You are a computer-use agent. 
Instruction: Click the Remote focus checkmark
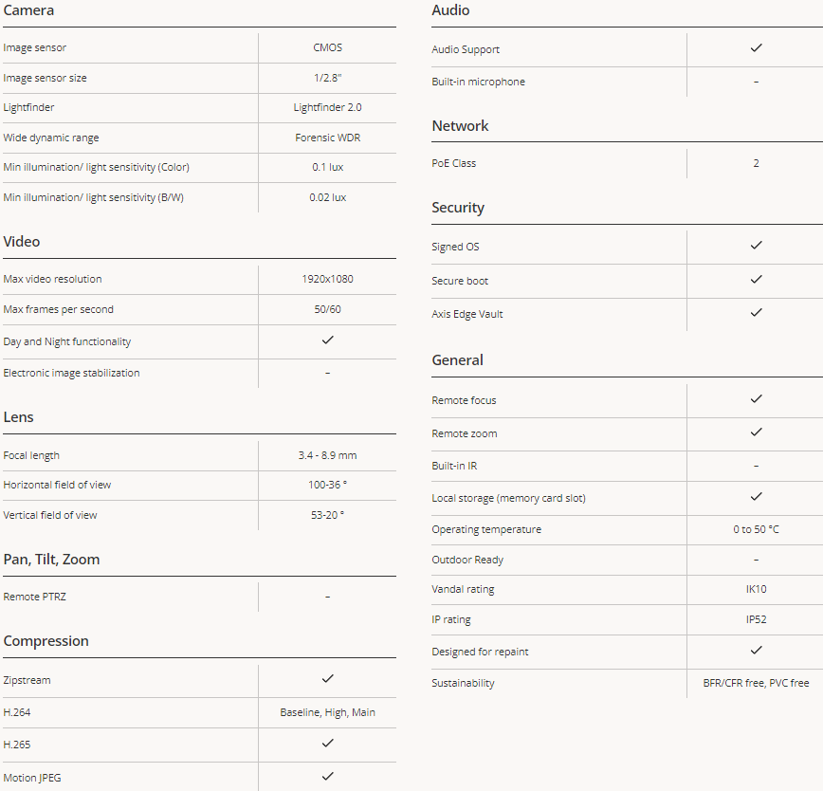click(756, 399)
